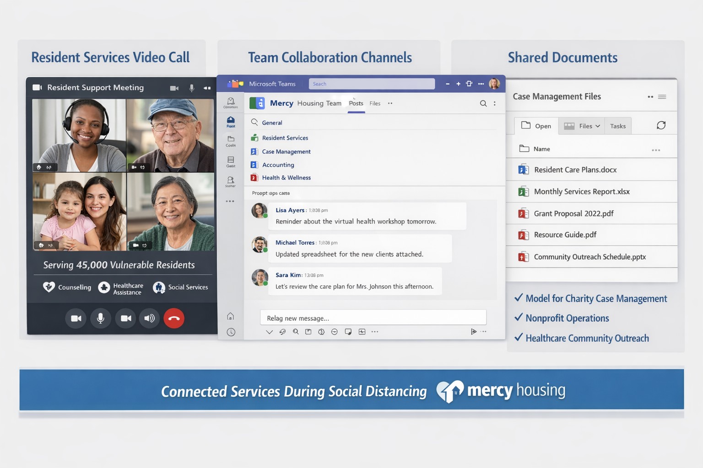The height and width of the screenshot is (468, 703).
Task: Open the user profile avatar in Teams
Action: click(494, 84)
